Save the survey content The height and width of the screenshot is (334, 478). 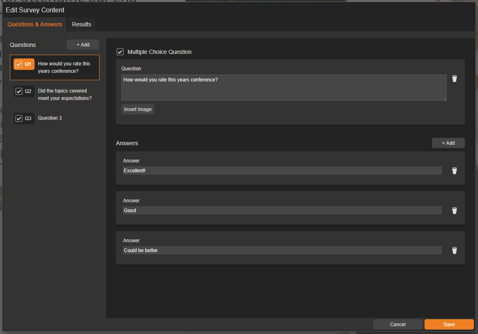pos(449,325)
